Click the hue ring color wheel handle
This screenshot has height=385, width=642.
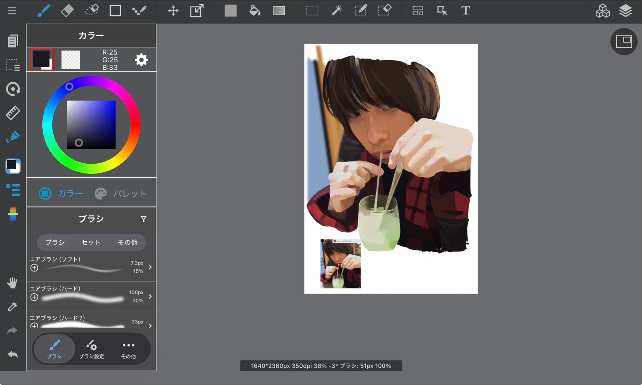point(69,86)
